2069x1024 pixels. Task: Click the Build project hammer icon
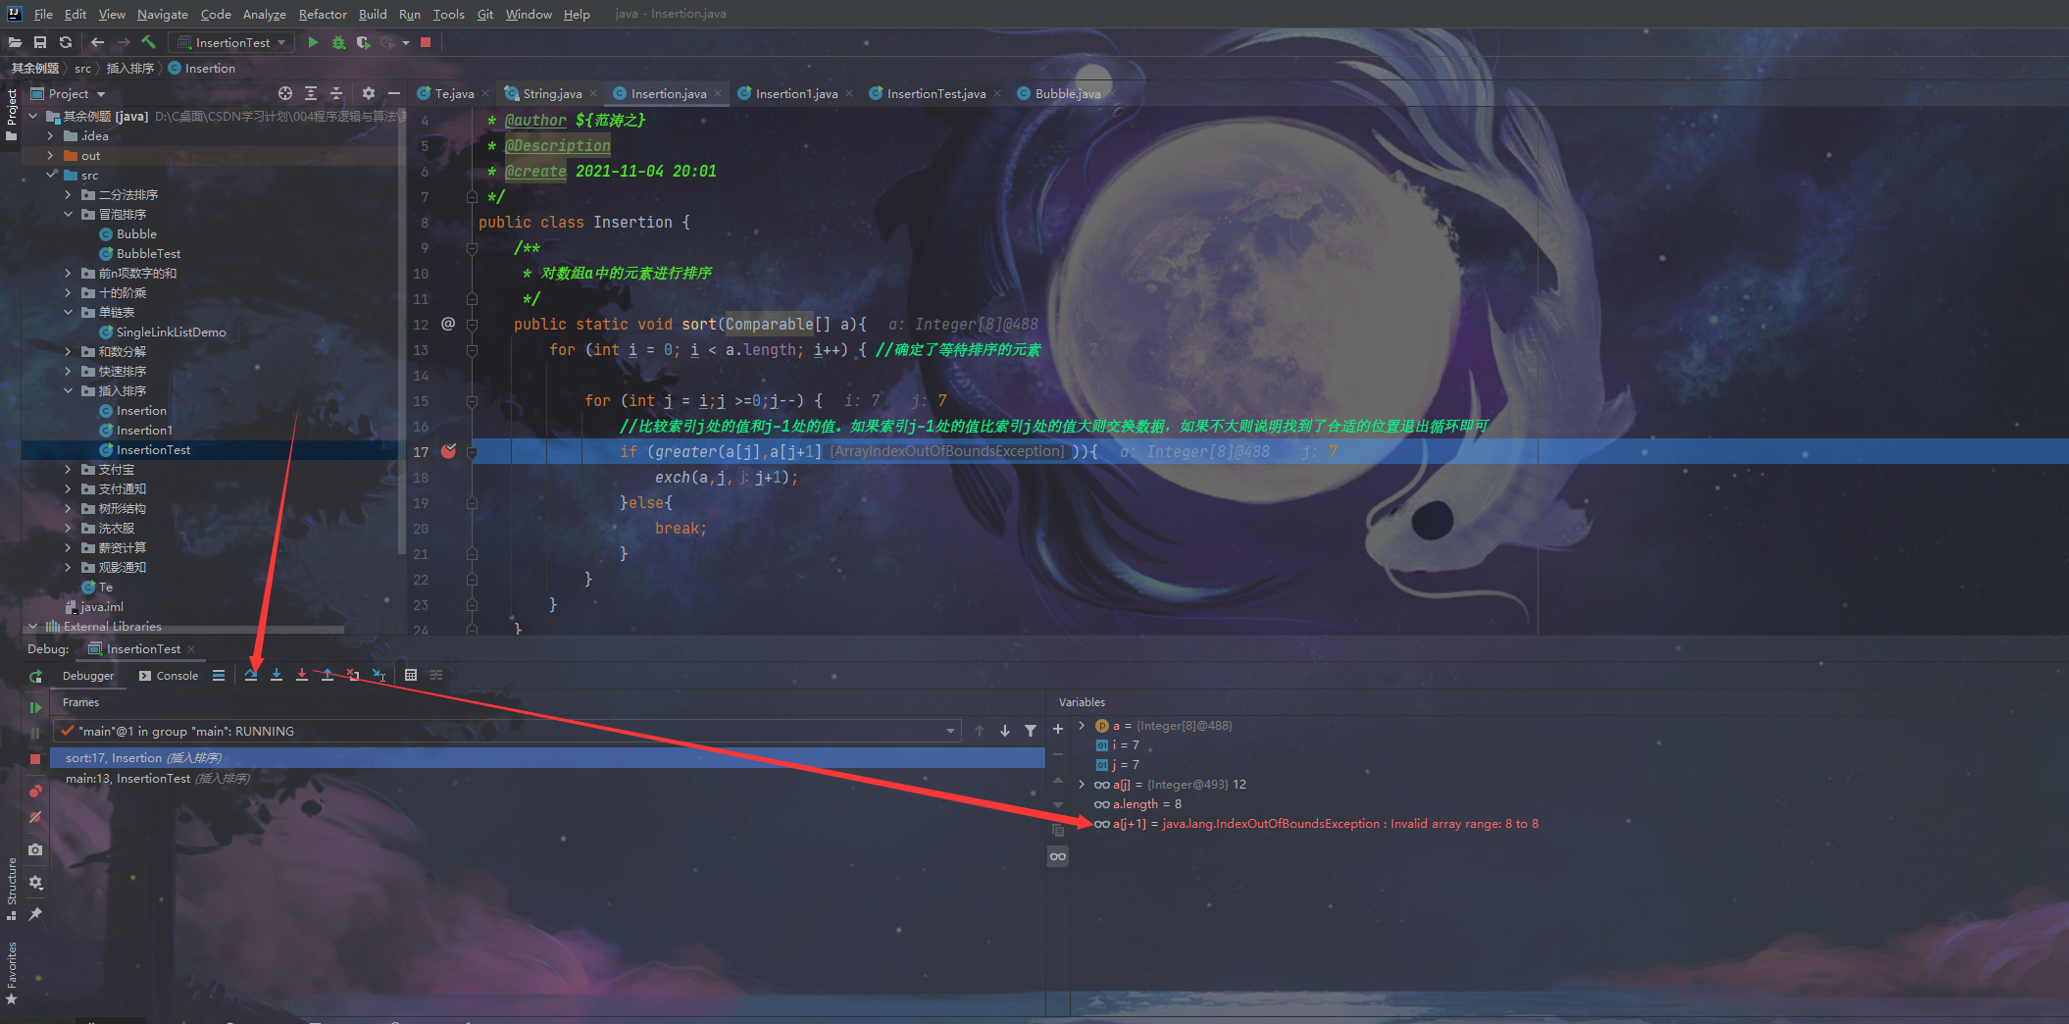149,42
